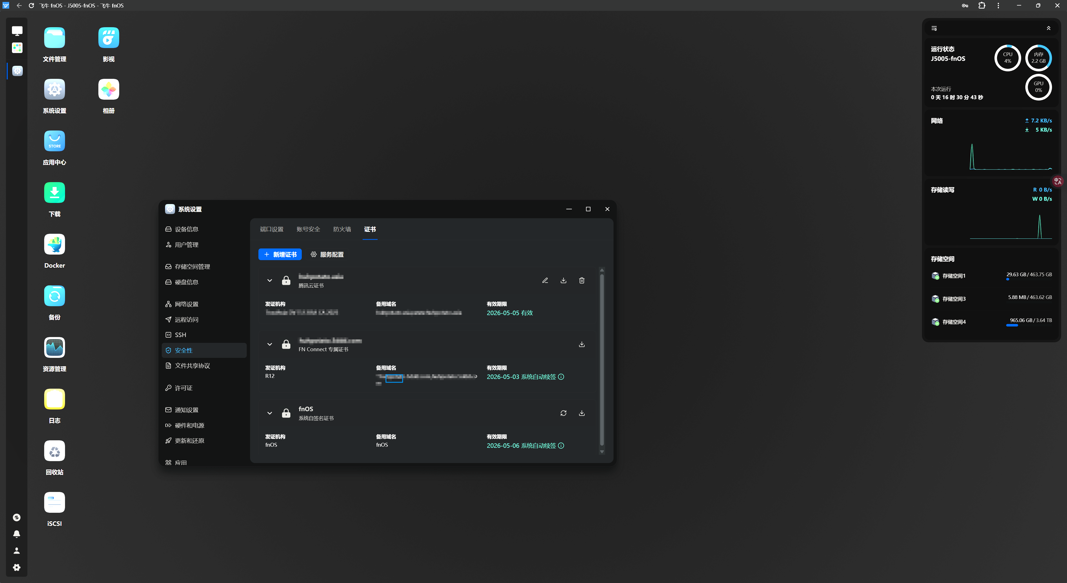Launch the iSCSI application
Image resolution: width=1067 pixels, height=583 pixels.
click(54, 502)
